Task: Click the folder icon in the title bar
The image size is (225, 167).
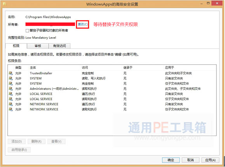Action: click(x=4, y=4)
